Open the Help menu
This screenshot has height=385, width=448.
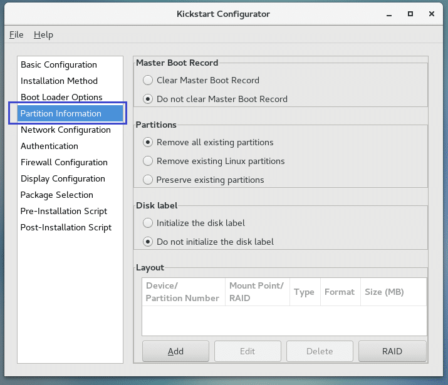pyautogui.click(x=43, y=34)
